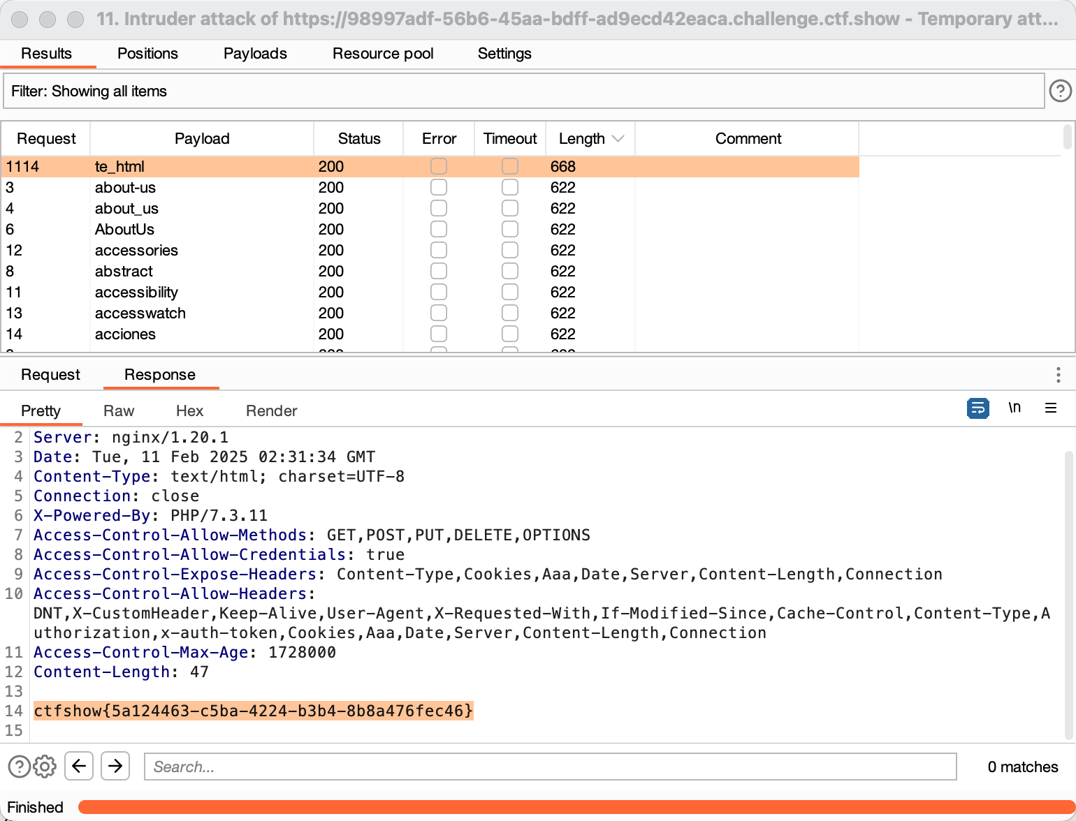This screenshot has width=1076, height=821.
Task: Select the Results tab
Action: (x=46, y=54)
